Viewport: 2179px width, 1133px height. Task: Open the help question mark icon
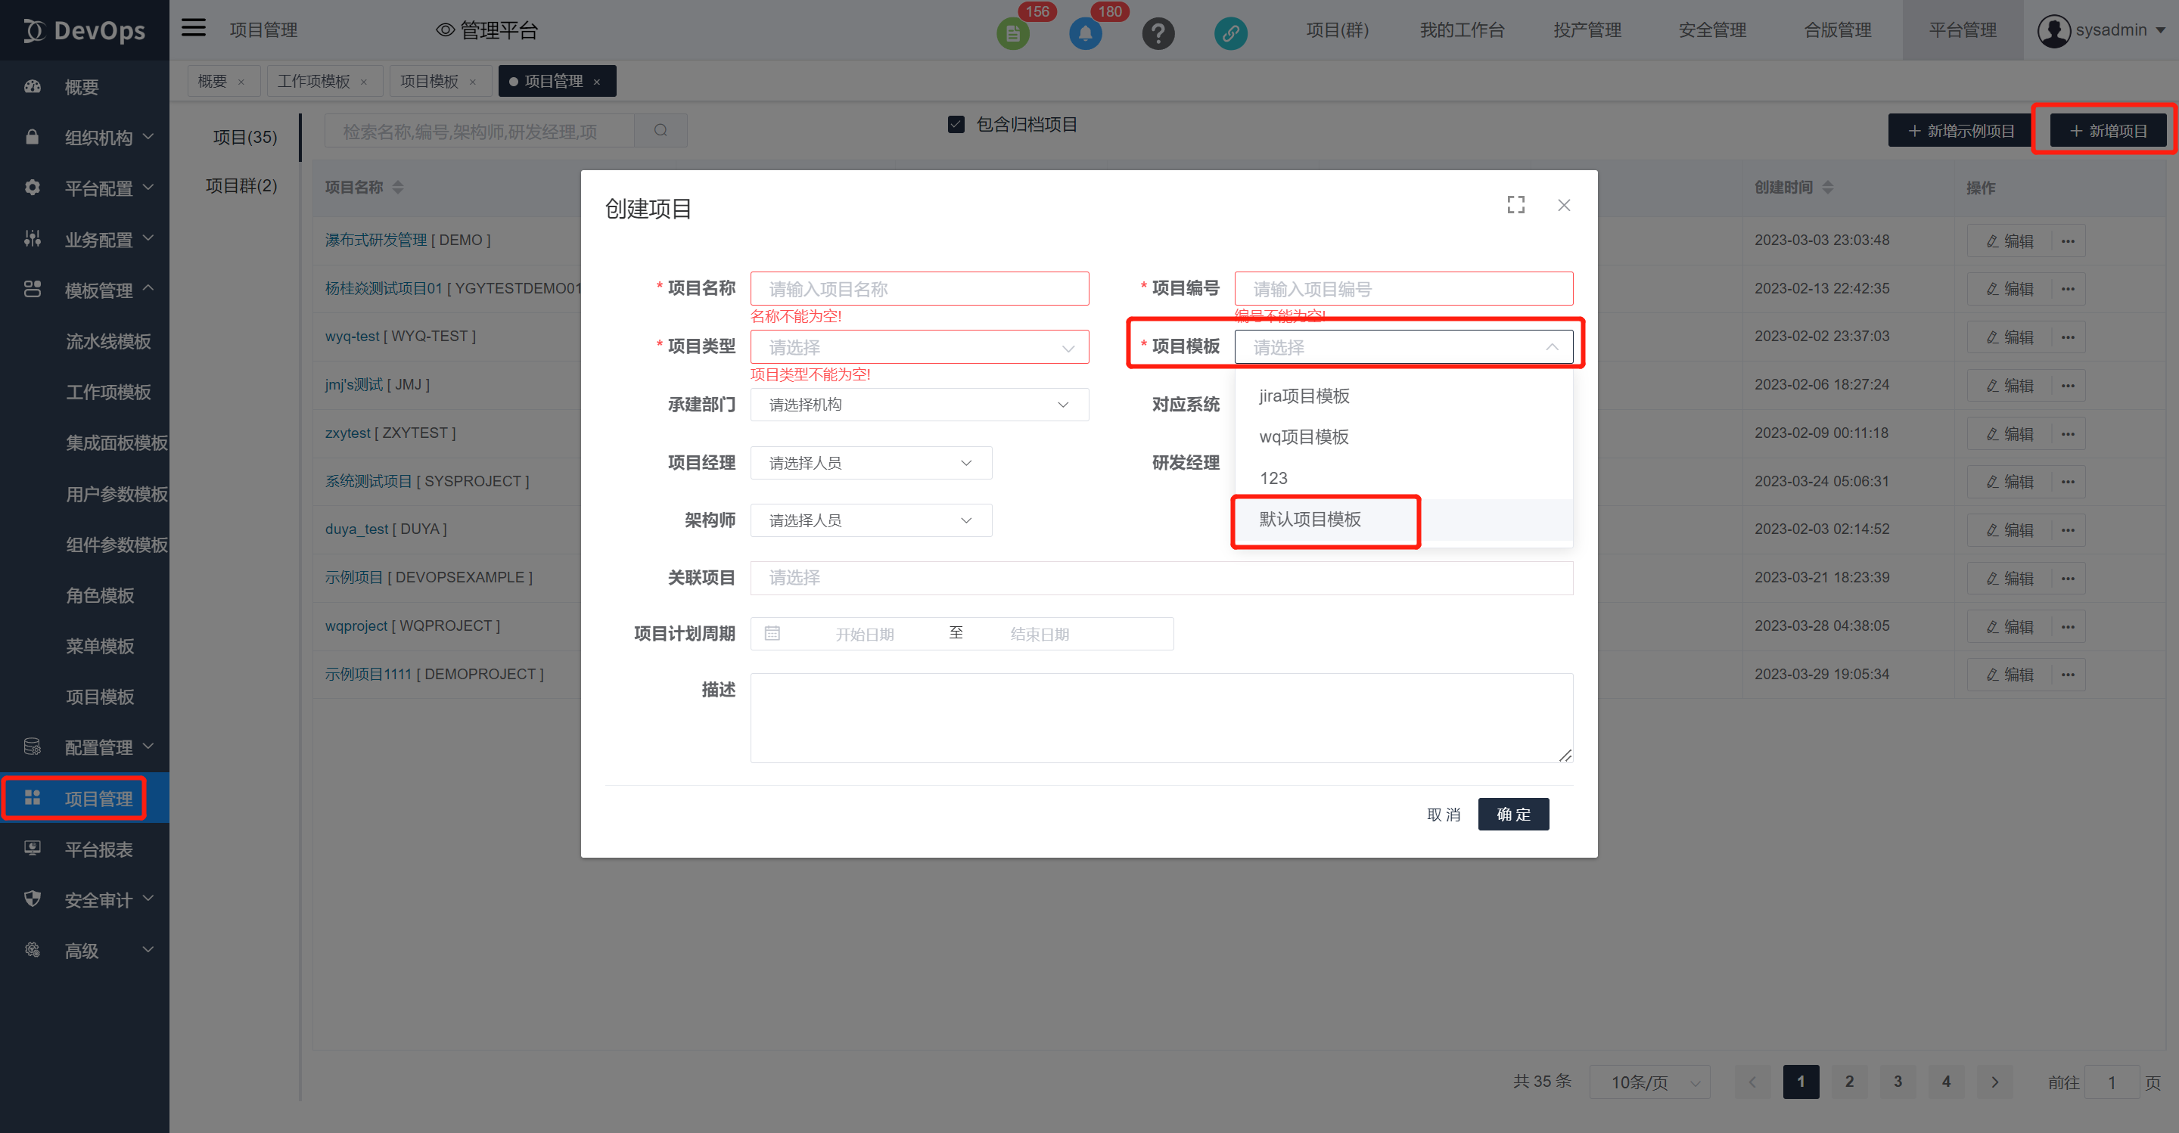pyautogui.click(x=1158, y=34)
